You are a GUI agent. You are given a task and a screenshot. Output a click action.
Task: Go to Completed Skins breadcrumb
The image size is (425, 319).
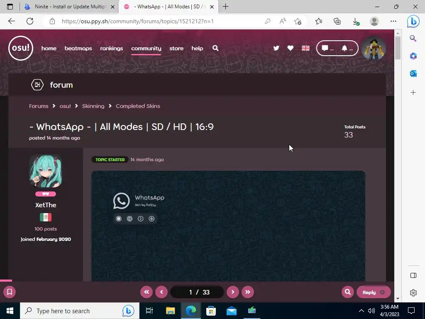[x=138, y=106]
